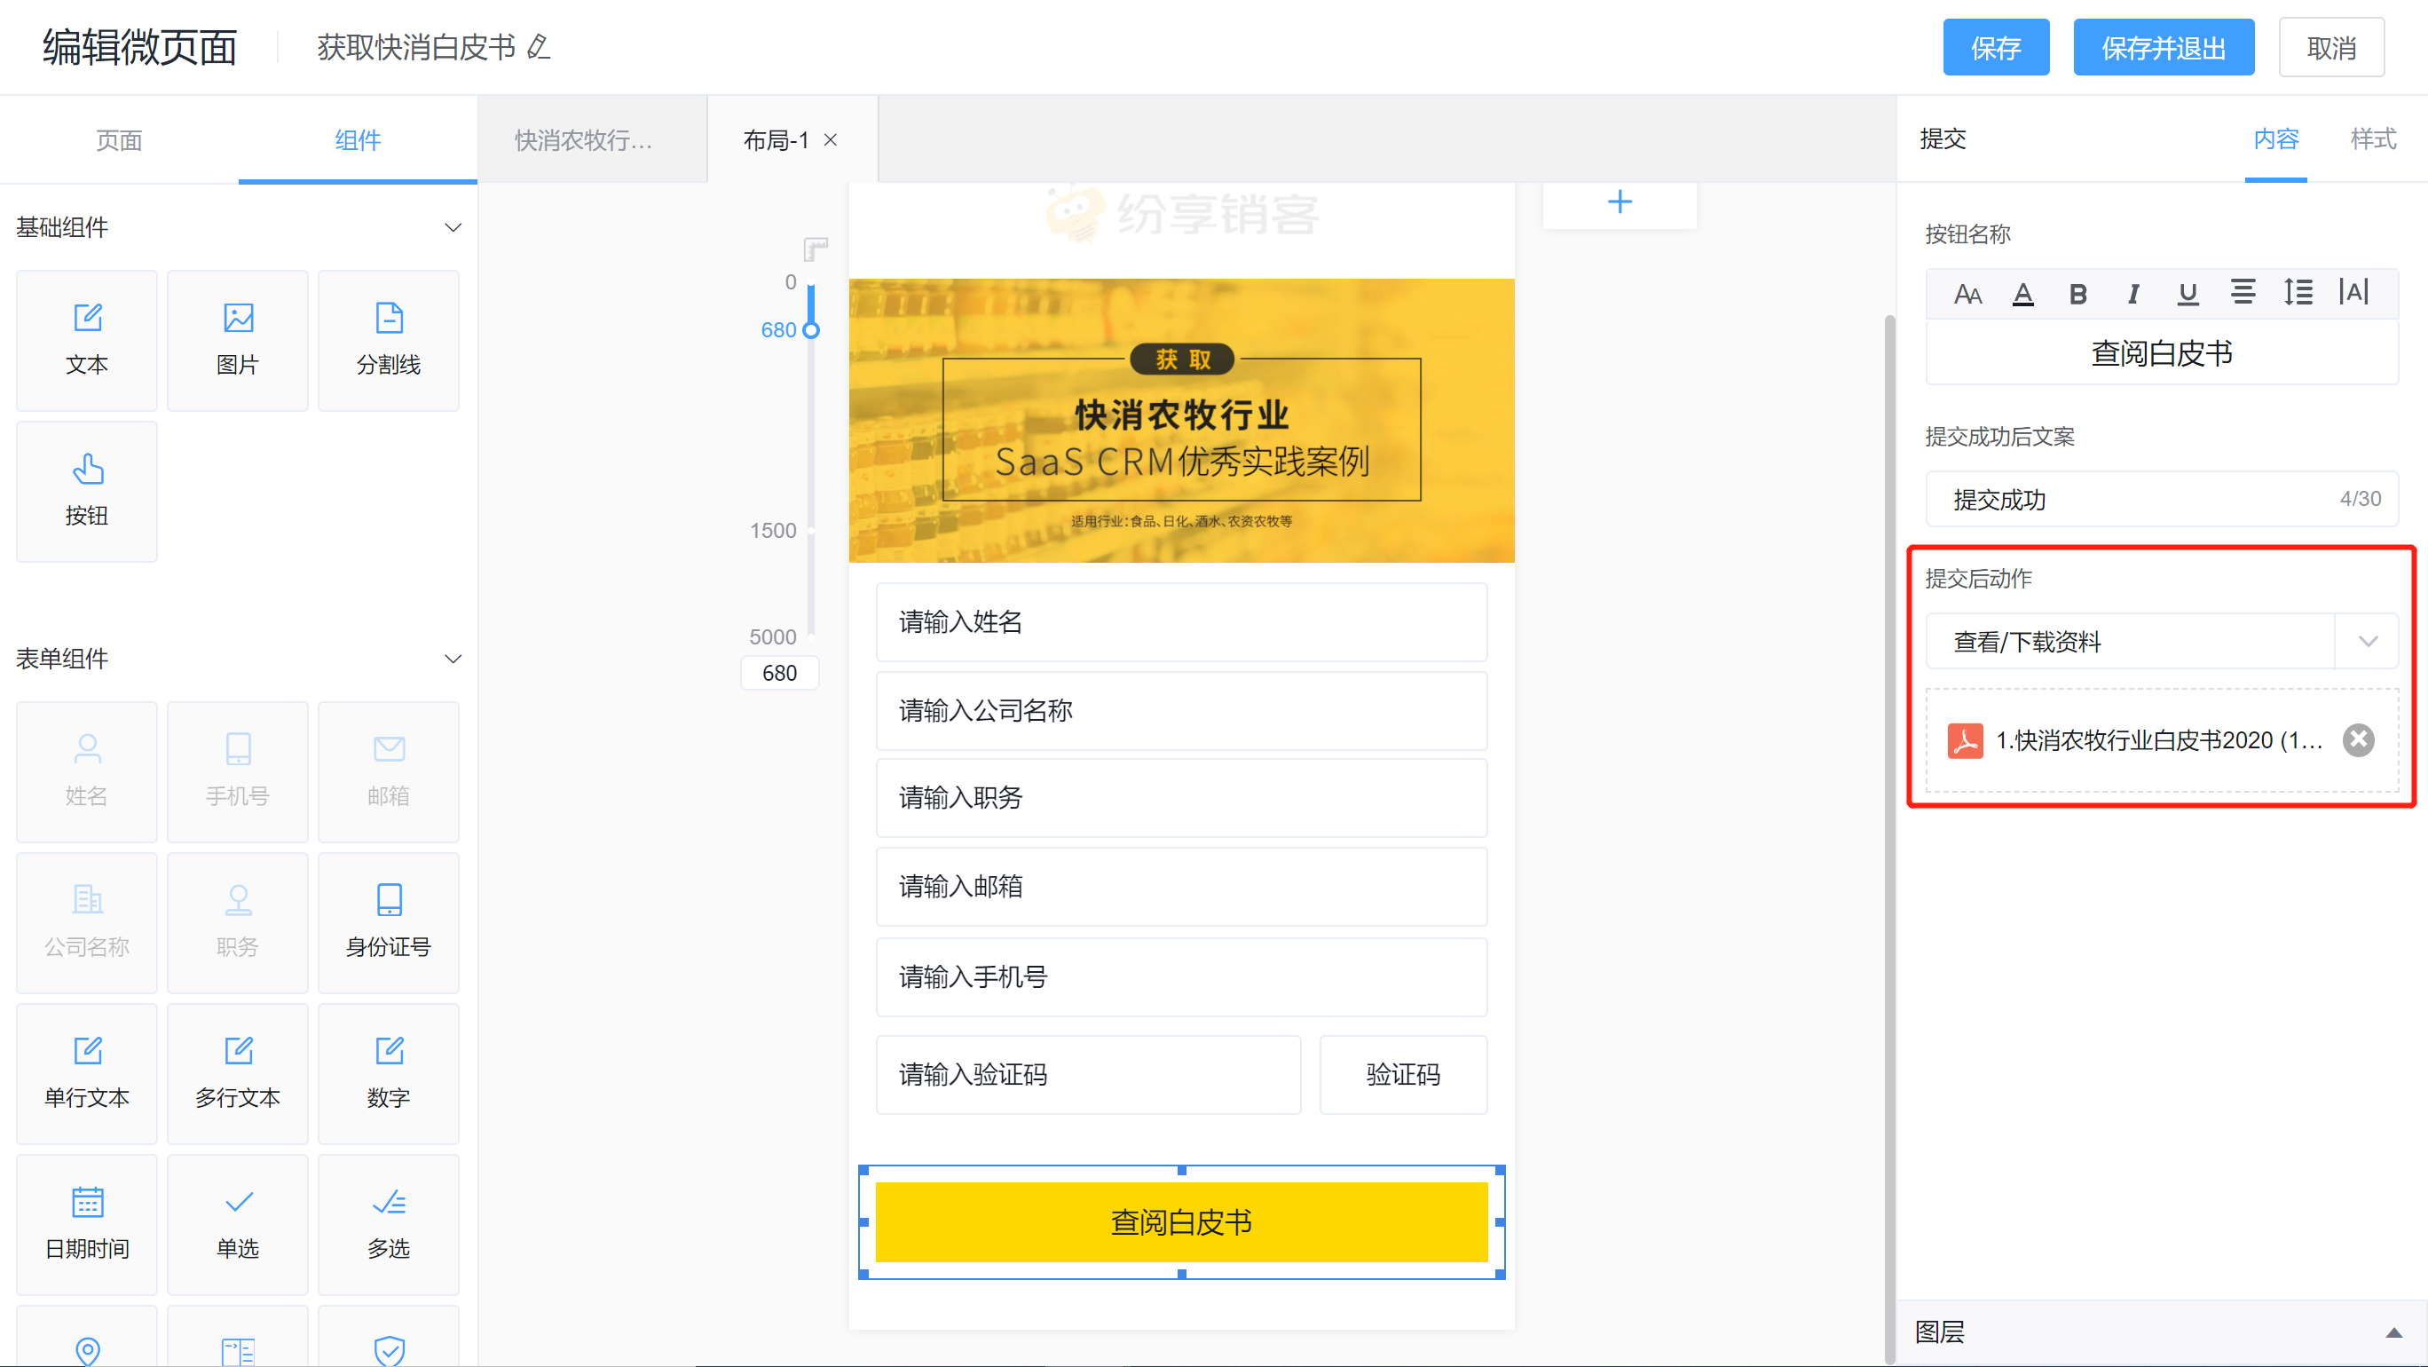Image resolution: width=2428 pixels, height=1367 pixels.
Task: Close the 布局-1 tab
Action: pyautogui.click(x=831, y=139)
